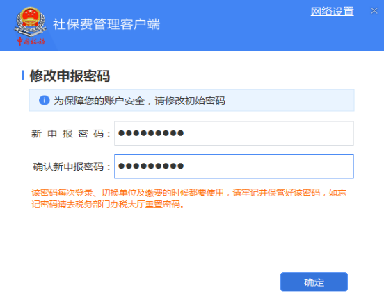Click the national emblem tax logo
Screen dimensions: 384x299
pyautogui.click(x=31, y=22)
